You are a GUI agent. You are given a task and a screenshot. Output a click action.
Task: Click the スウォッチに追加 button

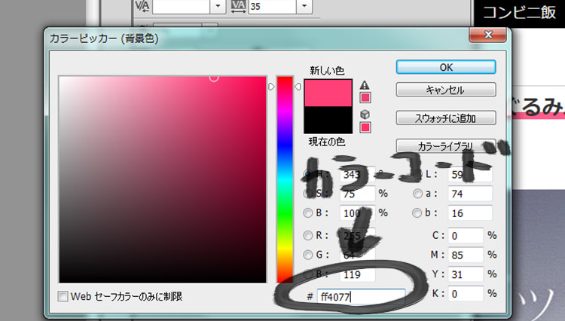446,118
